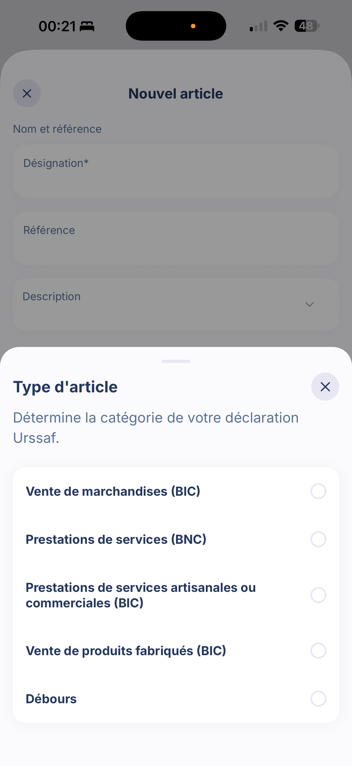352x766 pixels.
Task: Tap the Vente de marchandises (BIC) label
Action: 113,491
